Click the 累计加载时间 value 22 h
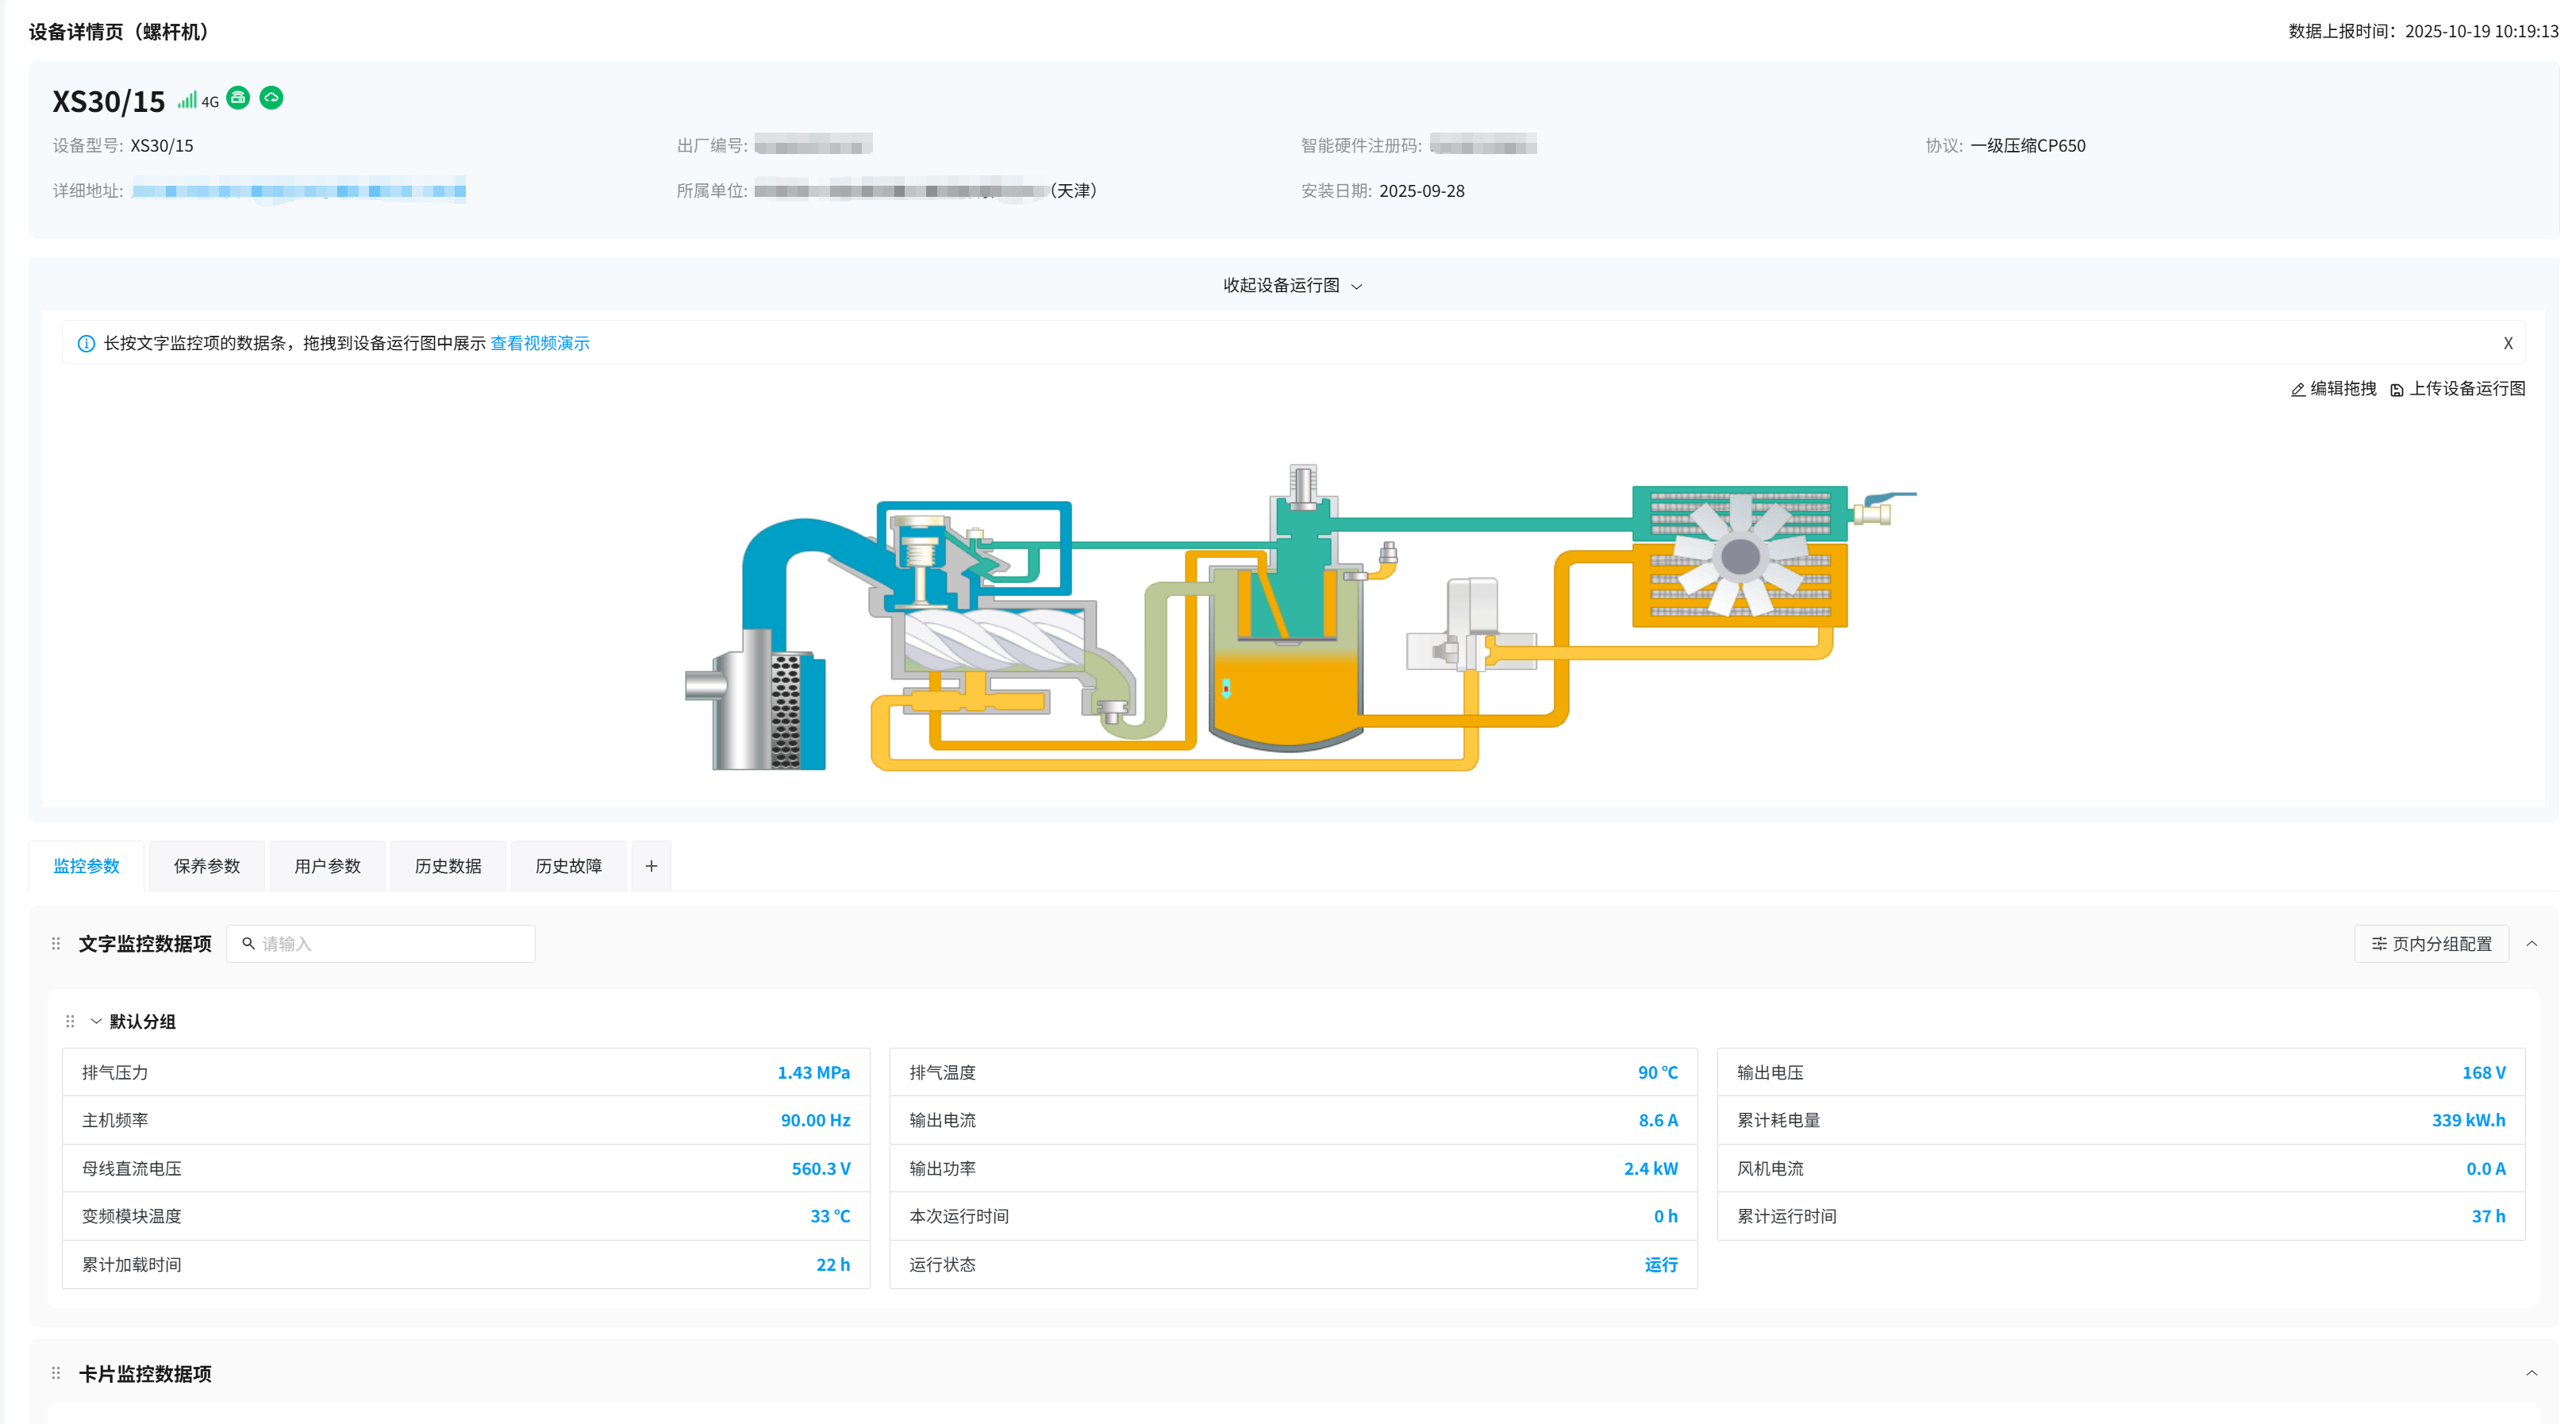2576x1424 pixels. coord(833,1264)
